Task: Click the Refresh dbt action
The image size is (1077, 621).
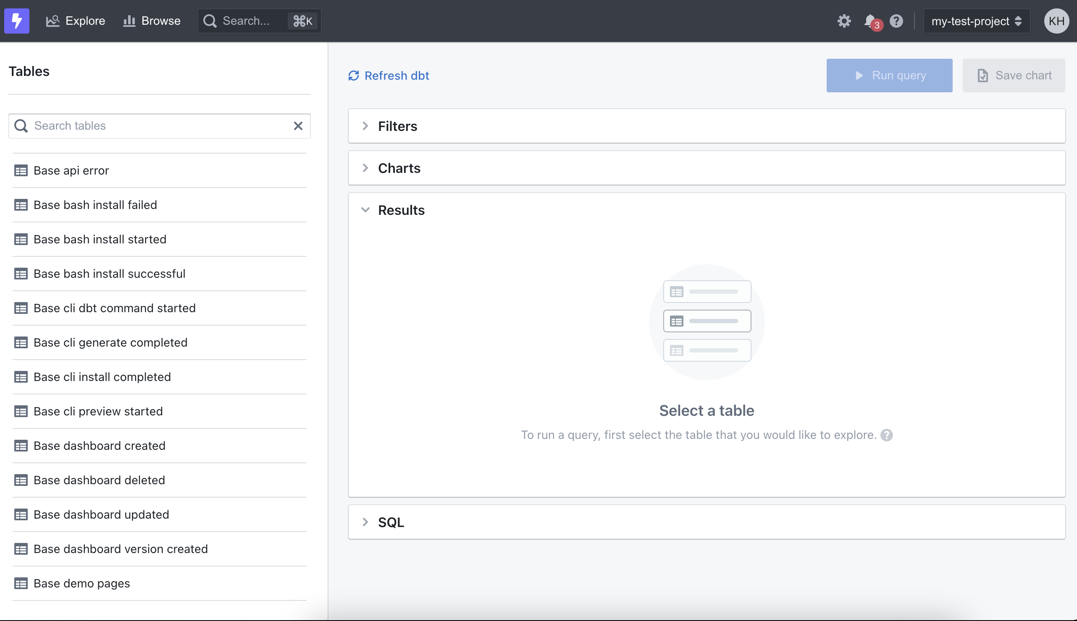Action: click(388, 76)
